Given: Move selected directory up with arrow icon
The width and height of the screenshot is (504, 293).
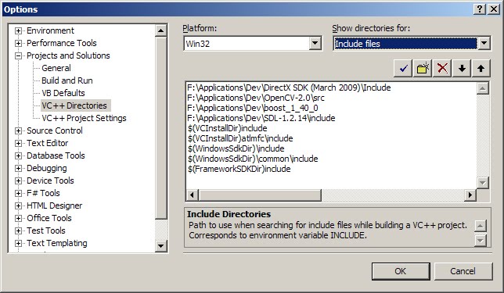Looking at the screenshot, I should point(481,68).
